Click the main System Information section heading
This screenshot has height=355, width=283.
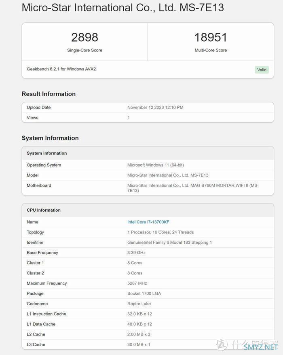50,138
